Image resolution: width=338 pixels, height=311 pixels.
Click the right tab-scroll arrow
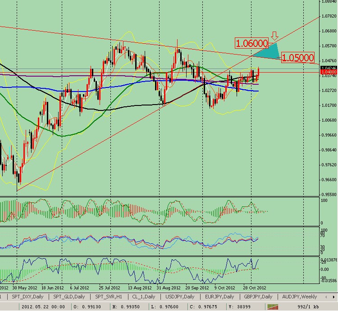pyautogui.click(x=334, y=297)
